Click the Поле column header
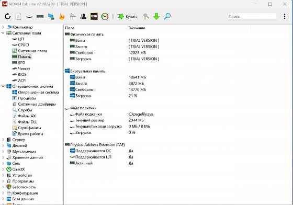The image size is (293, 205). (70, 28)
